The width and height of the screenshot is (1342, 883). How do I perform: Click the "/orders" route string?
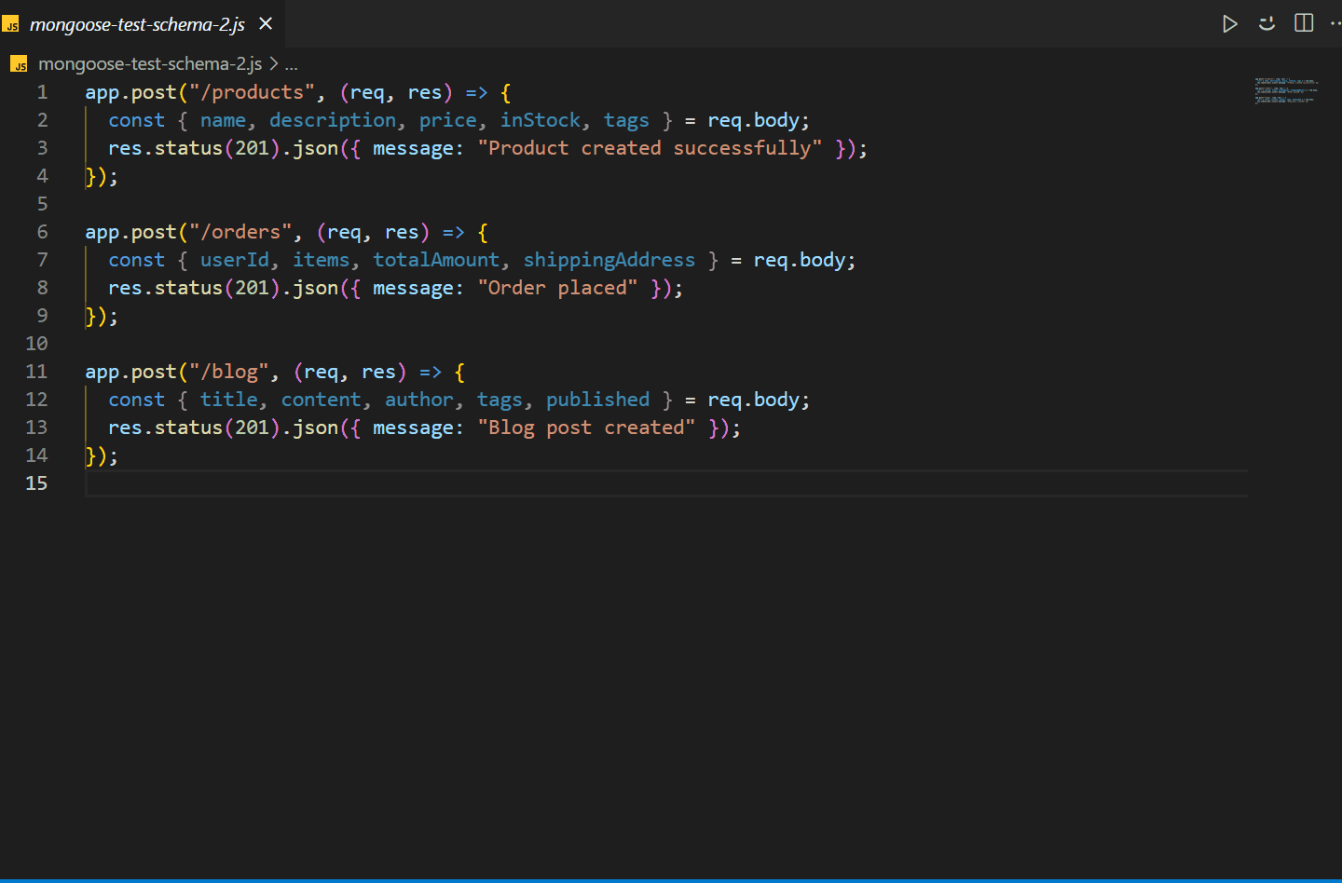pyautogui.click(x=240, y=232)
